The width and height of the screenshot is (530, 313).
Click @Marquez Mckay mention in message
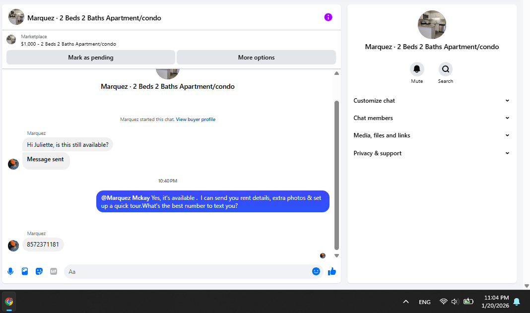click(x=126, y=198)
